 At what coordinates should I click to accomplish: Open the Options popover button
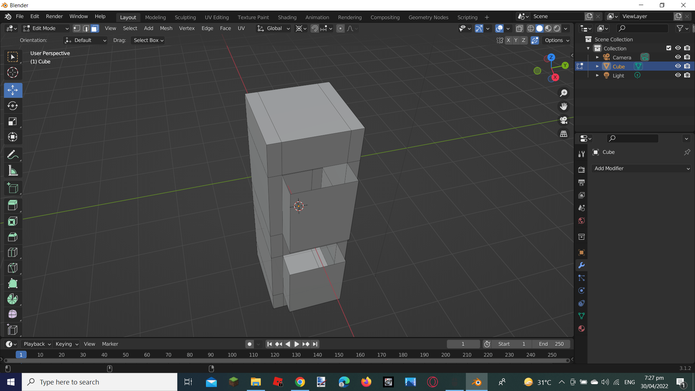pyautogui.click(x=557, y=40)
